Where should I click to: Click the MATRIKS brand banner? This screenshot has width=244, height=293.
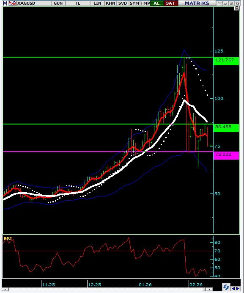point(197,3)
